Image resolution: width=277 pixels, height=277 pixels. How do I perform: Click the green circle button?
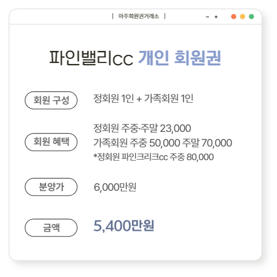pos(251,17)
